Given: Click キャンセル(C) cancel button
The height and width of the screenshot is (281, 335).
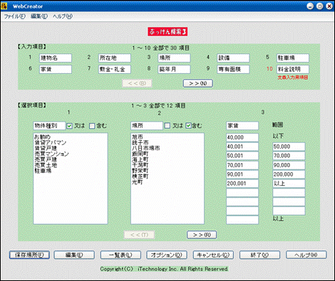Looking at the screenshot, I should click(x=213, y=255).
